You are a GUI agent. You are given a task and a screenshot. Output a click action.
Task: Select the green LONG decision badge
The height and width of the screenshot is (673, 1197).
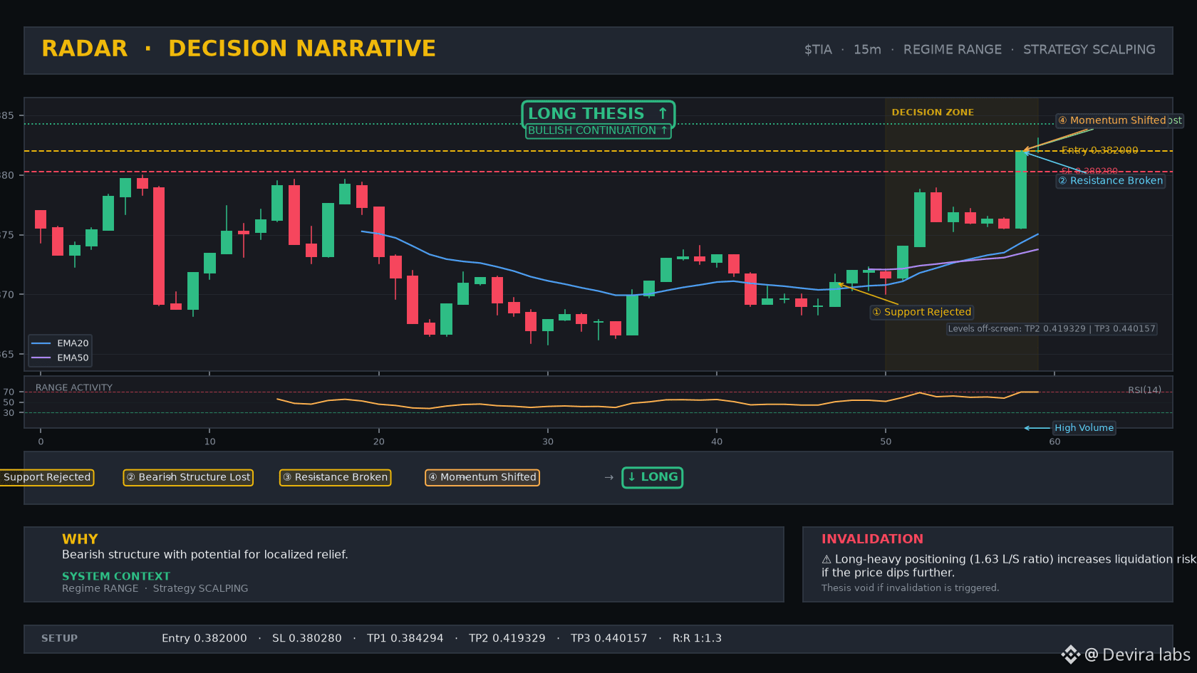pyautogui.click(x=653, y=477)
